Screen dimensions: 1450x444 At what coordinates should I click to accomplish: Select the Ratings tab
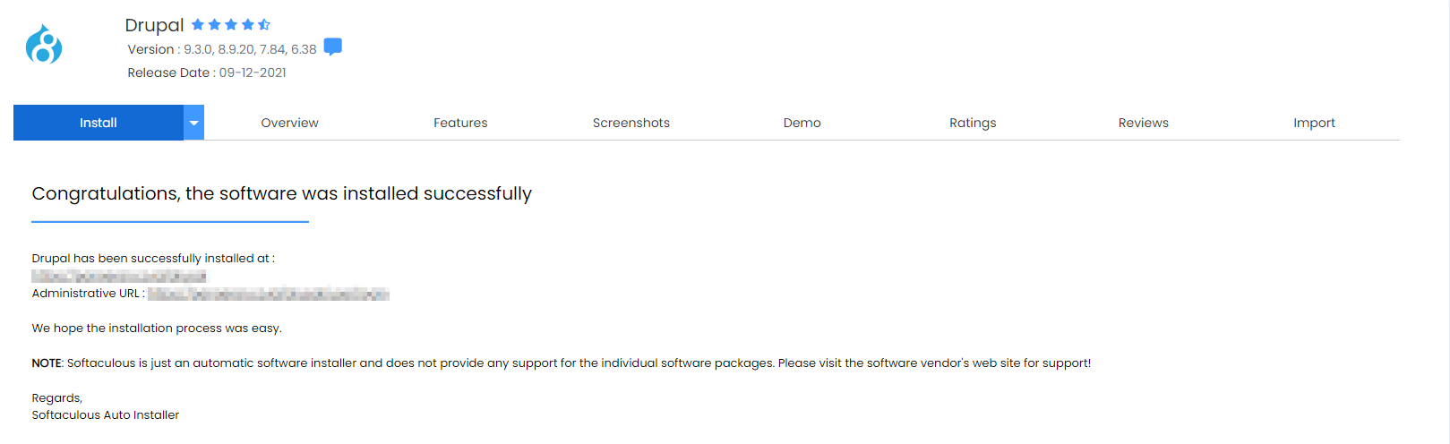click(973, 123)
